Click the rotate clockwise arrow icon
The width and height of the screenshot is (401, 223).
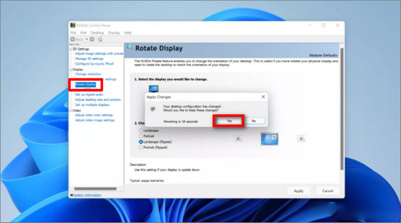[x=301, y=139]
